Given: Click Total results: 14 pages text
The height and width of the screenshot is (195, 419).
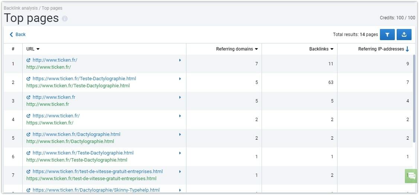Looking at the screenshot, I should pyautogui.click(x=355, y=35).
